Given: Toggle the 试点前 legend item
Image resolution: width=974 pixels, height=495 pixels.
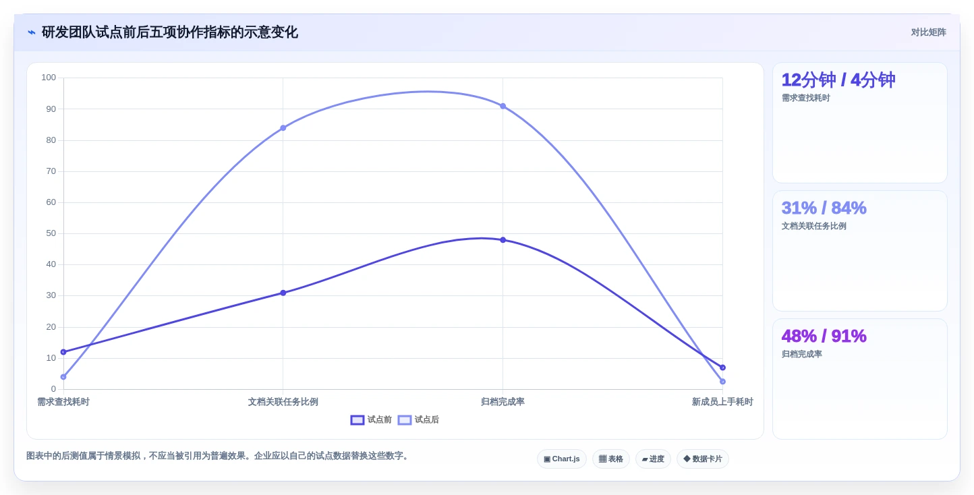Looking at the screenshot, I should pyautogui.click(x=371, y=419).
